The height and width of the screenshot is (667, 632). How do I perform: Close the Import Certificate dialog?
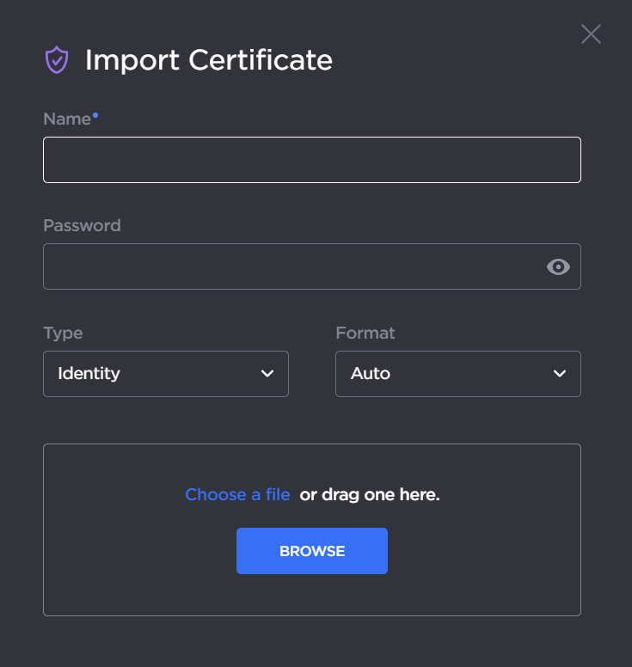click(x=591, y=34)
